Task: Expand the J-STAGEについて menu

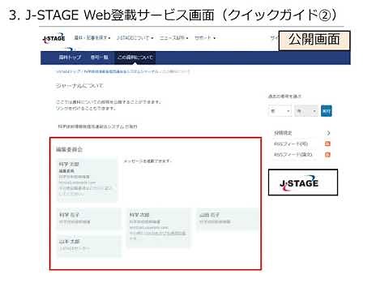Action: coord(135,38)
